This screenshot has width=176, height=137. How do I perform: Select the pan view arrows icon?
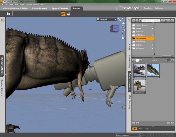123,27
